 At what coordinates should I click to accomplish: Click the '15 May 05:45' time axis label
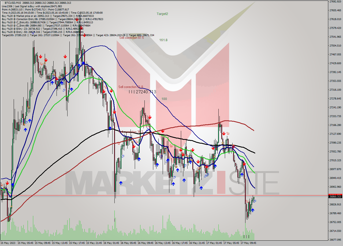[25, 243]
